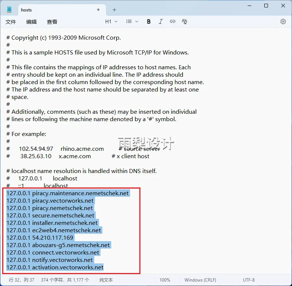The width and height of the screenshot is (292, 286).
Task: Maximize the Notepad window
Action: (266, 6)
